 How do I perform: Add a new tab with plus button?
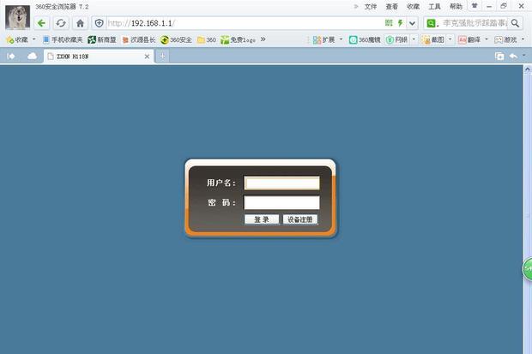point(163,56)
